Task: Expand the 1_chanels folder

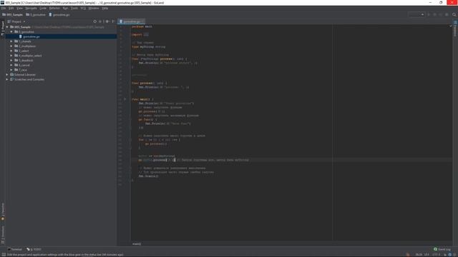Action: pyautogui.click(x=11, y=41)
